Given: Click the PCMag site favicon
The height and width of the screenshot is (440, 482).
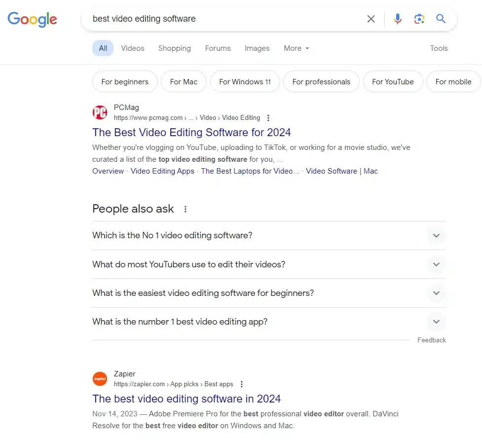Looking at the screenshot, I should click(100, 112).
